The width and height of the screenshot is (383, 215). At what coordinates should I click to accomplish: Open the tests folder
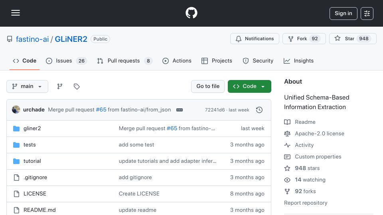pos(30,145)
